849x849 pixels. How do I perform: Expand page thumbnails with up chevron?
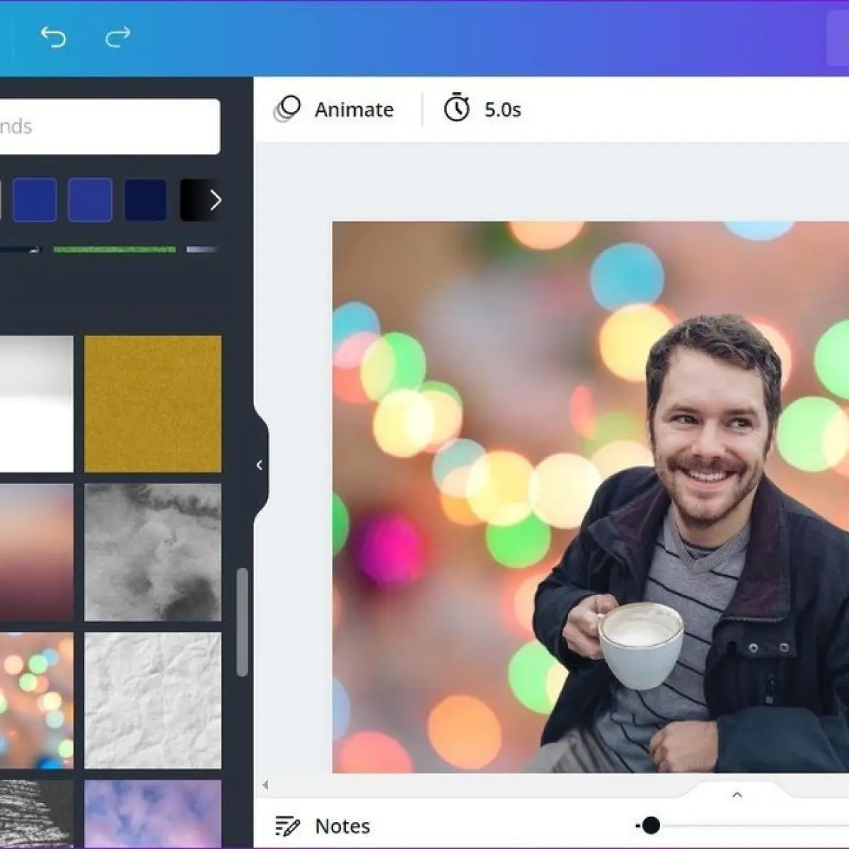coord(737,795)
